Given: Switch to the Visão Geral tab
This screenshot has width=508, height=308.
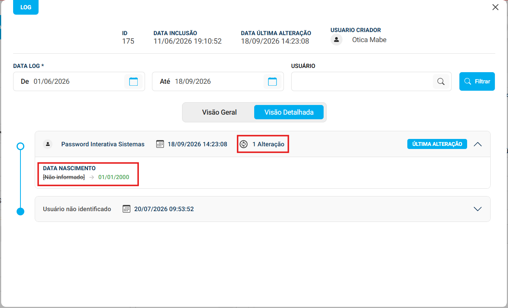Looking at the screenshot, I should (x=219, y=112).
